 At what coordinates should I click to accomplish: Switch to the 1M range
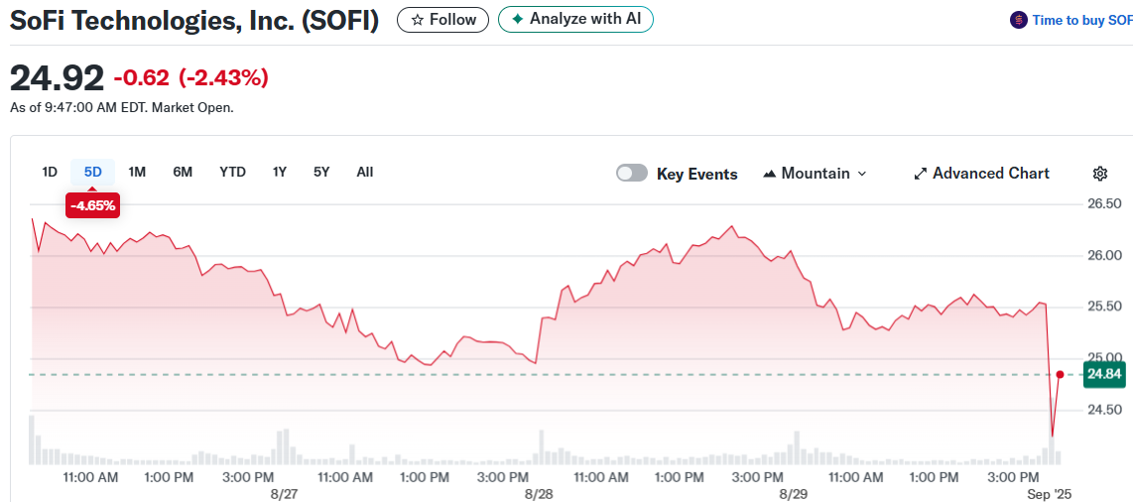(x=137, y=172)
